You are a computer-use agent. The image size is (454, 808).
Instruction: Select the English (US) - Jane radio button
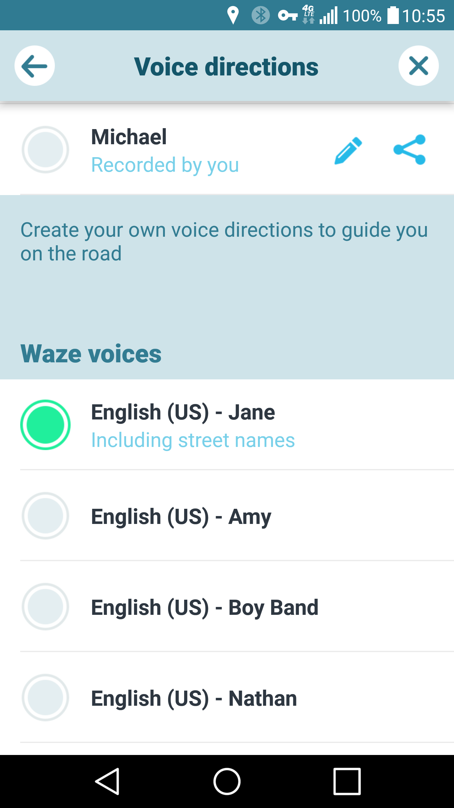(45, 425)
